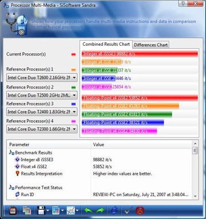Click the blue Reference Processor 3 swatch

[x=73, y=104]
